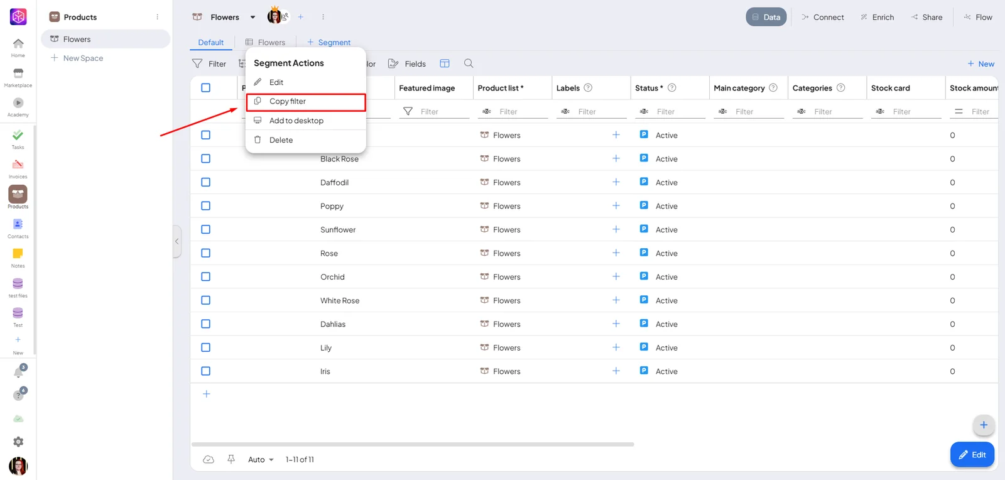Click the cloud icon in table footer
The image size is (1005, 480).
coord(209,459)
